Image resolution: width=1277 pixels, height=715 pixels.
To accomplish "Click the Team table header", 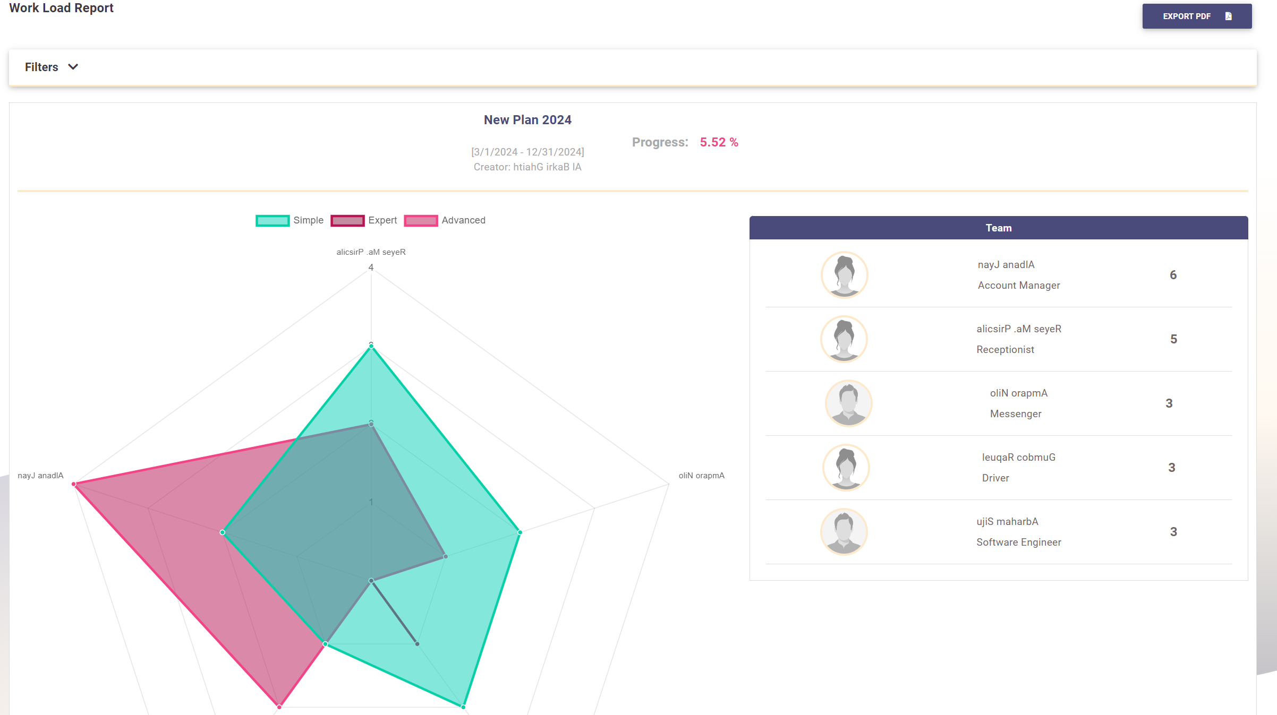I will pyautogui.click(x=998, y=228).
